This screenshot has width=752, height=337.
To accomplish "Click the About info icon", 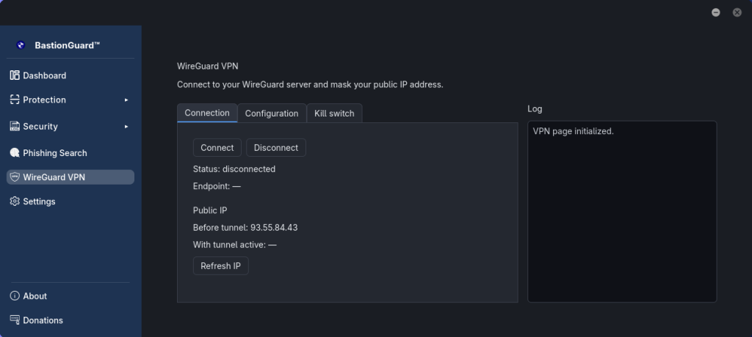I will point(15,296).
